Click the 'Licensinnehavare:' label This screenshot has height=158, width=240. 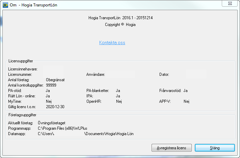[23, 69]
